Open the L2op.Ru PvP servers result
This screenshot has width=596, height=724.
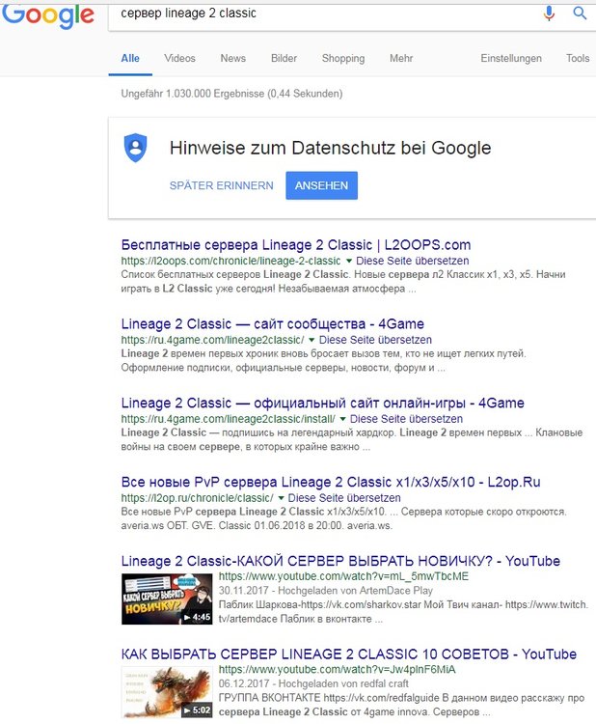331,482
